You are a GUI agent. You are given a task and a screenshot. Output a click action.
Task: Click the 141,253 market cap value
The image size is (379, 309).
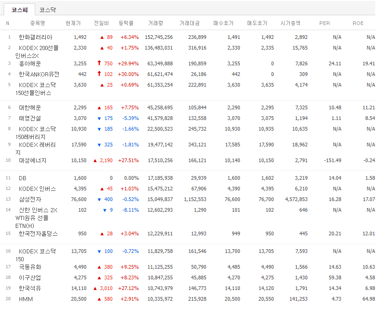coord(298,299)
